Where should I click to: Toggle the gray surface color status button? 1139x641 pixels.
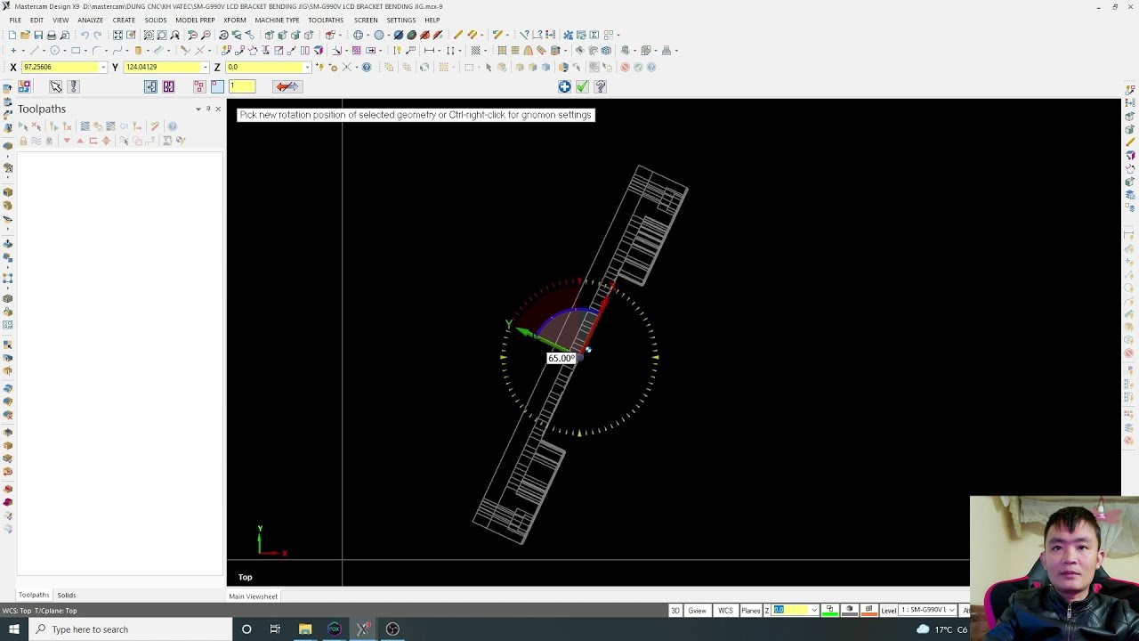850,610
